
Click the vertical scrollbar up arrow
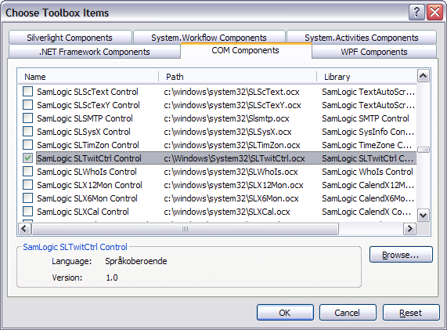tap(423, 76)
